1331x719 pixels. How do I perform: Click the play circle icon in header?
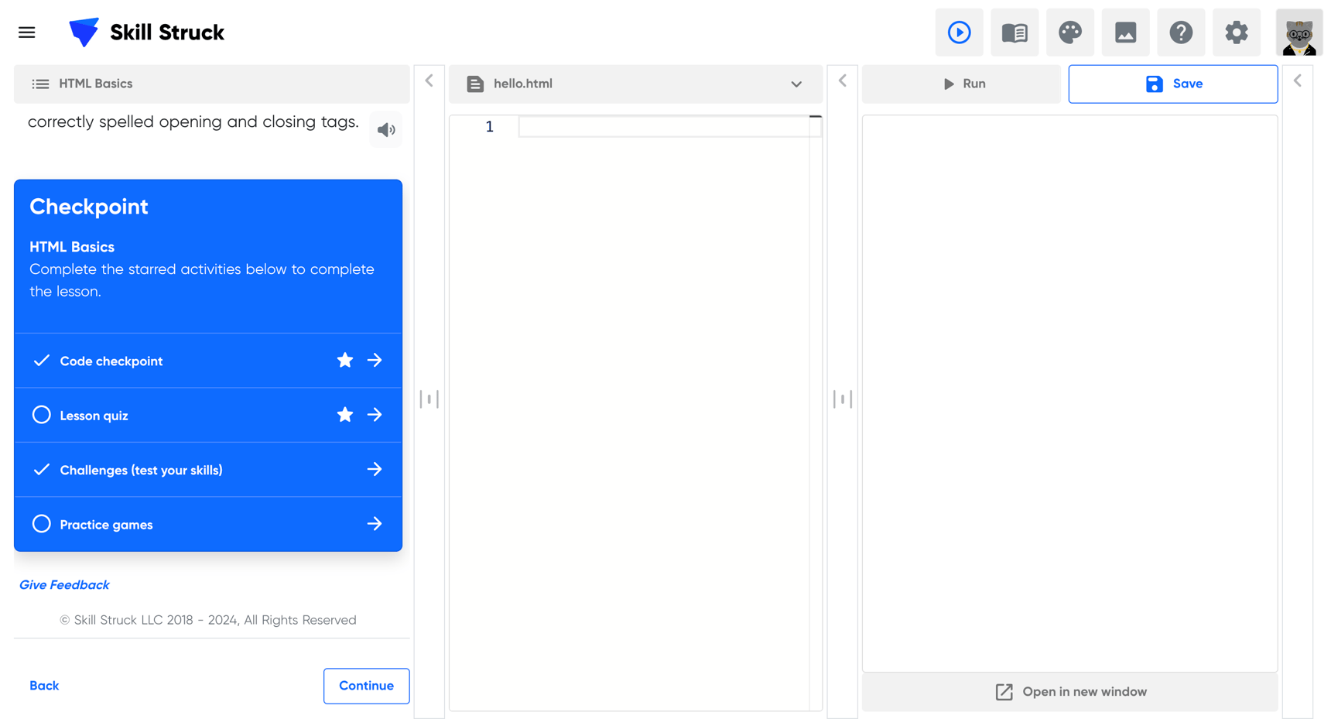[x=959, y=33]
